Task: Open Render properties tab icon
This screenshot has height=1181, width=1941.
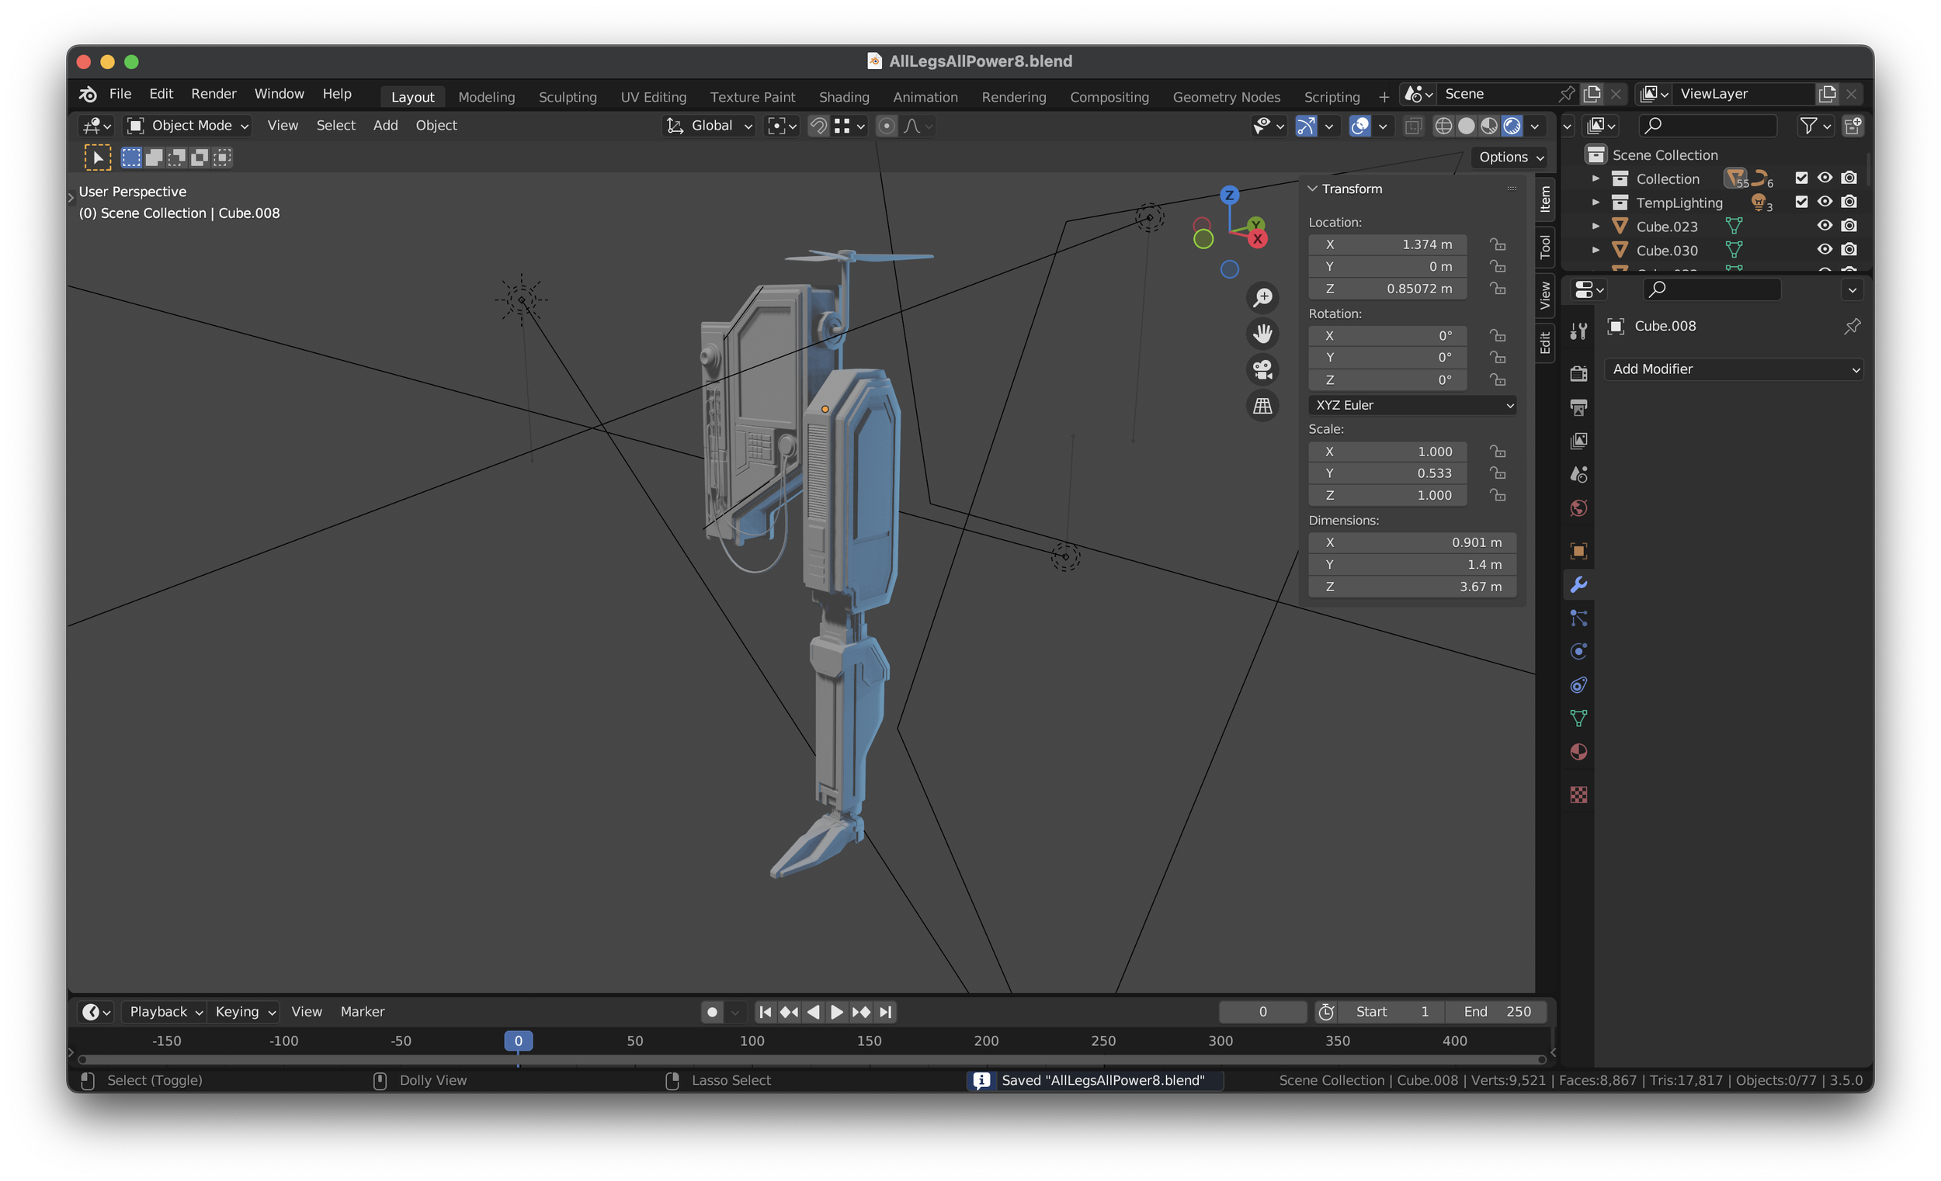Action: tap(1578, 374)
